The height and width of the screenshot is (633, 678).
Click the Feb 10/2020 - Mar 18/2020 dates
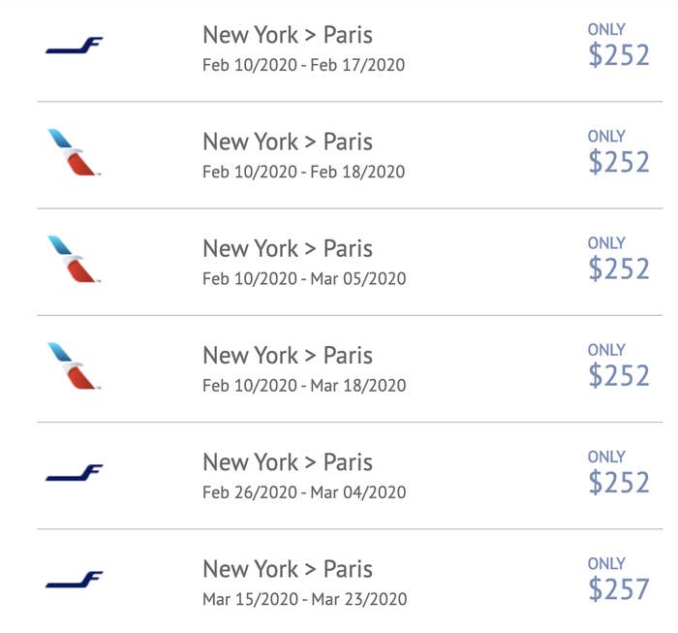(x=304, y=386)
